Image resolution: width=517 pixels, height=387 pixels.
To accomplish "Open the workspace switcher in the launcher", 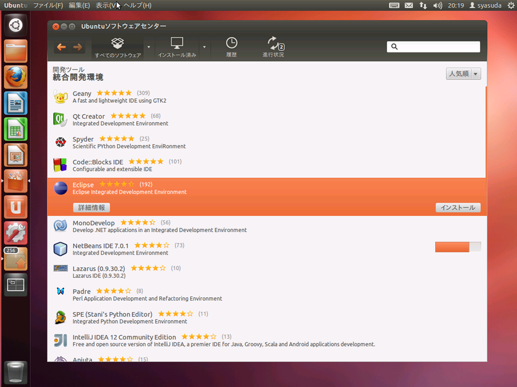I will [x=16, y=285].
